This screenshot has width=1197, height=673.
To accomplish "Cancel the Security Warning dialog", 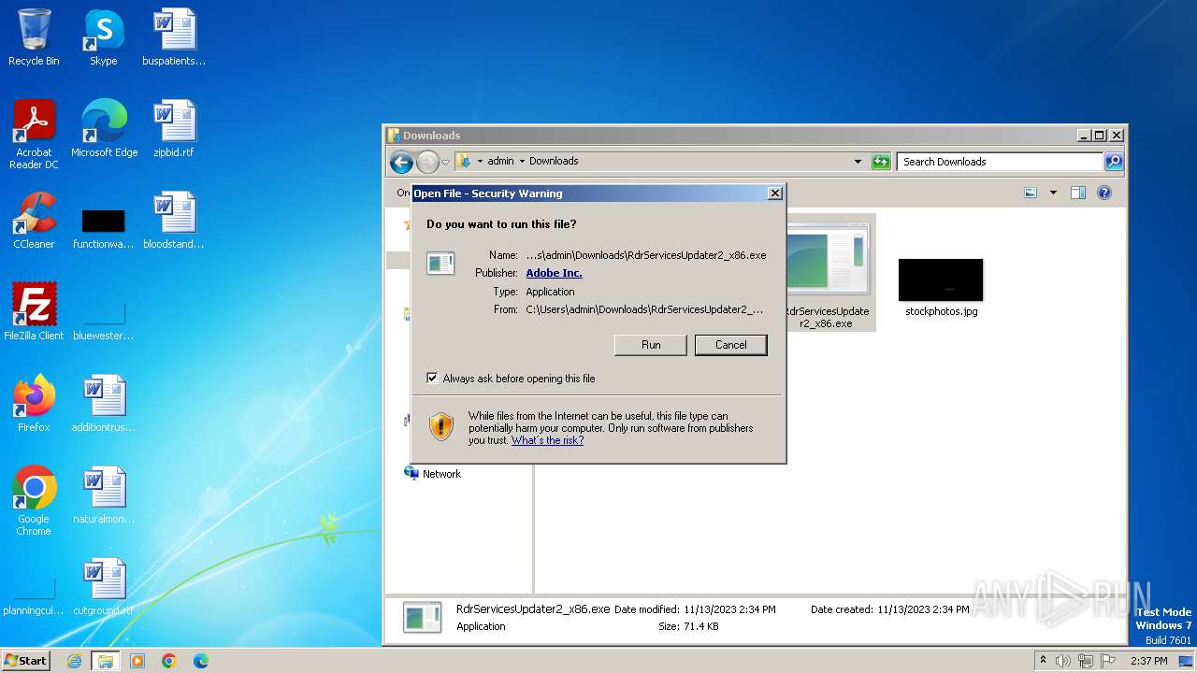I will 731,345.
